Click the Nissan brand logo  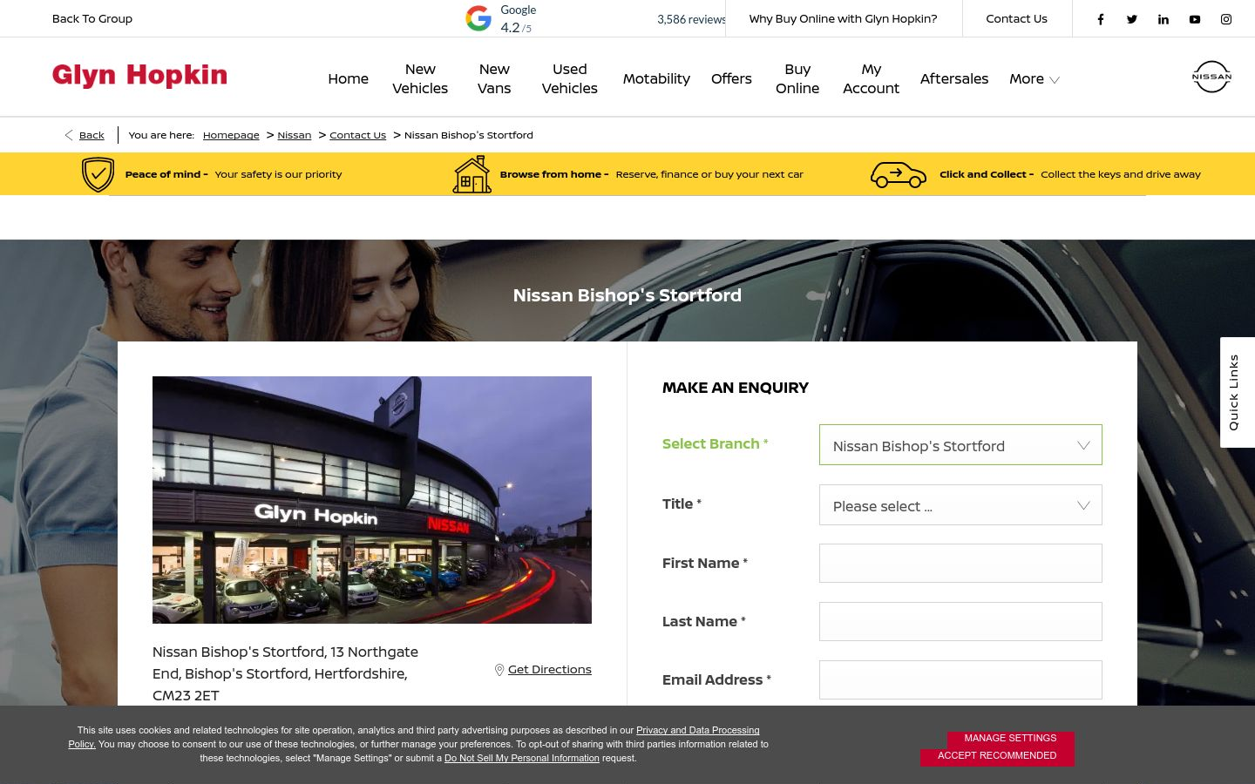(1211, 77)
